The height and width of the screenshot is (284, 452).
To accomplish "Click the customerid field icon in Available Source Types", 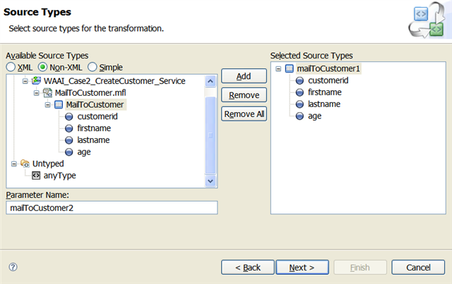I will tap(69, 117).
